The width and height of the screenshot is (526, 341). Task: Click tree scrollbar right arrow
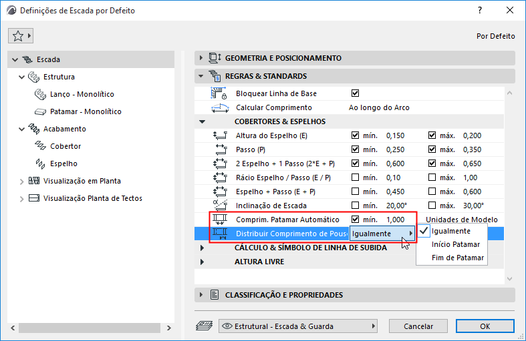click(168, 328)
